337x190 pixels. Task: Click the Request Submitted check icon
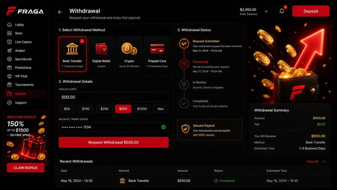pos(184,44)
